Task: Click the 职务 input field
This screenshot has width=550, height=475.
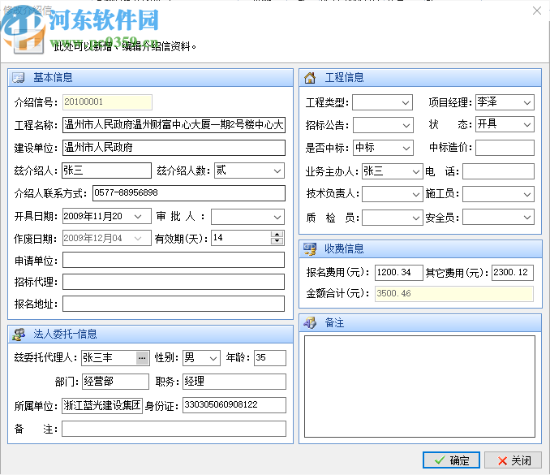Action: 234,382
